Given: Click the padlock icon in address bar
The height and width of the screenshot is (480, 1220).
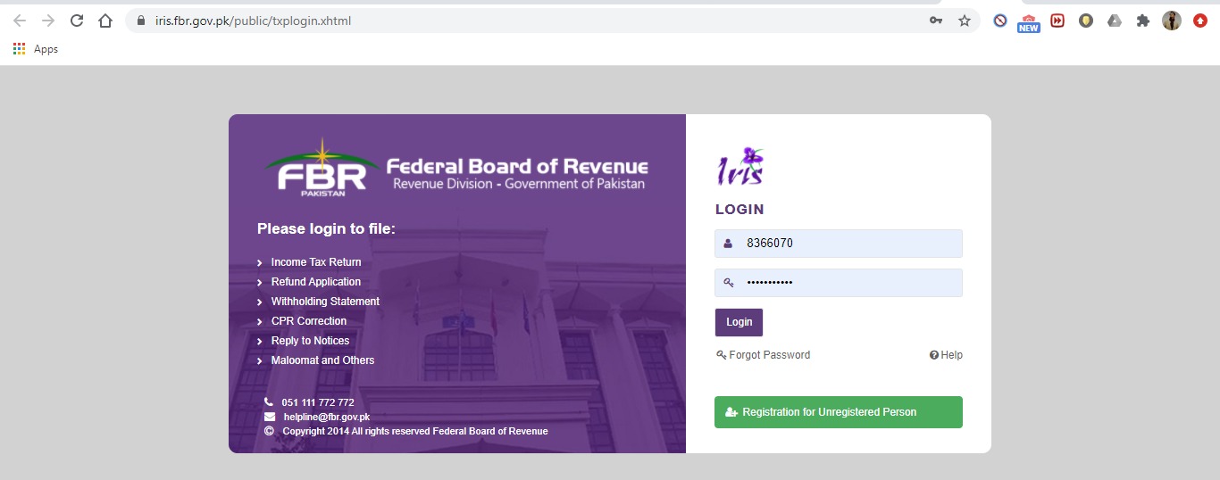Looking at the screenshot, I should tap(141, 21).
